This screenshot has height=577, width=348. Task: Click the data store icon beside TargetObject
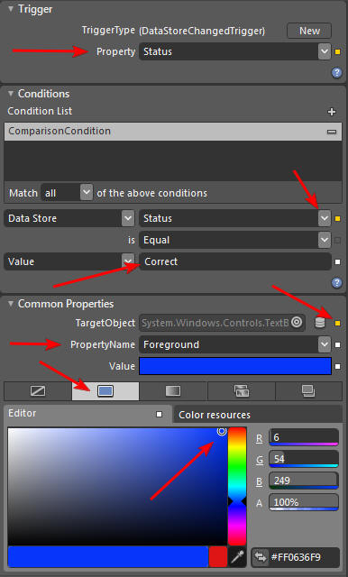(x=320, y=323)
